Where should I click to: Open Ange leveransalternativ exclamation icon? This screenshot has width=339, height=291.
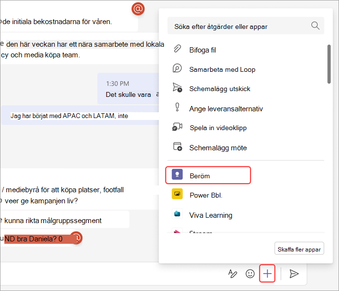click(x=177, y=107)
